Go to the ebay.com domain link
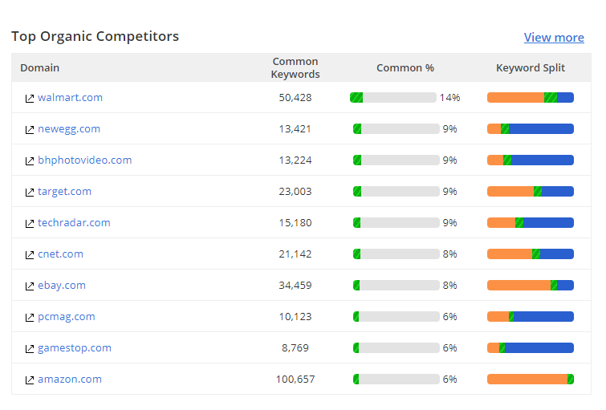Image resolution: width=606 pixels, height=410 pixels. 62,286
